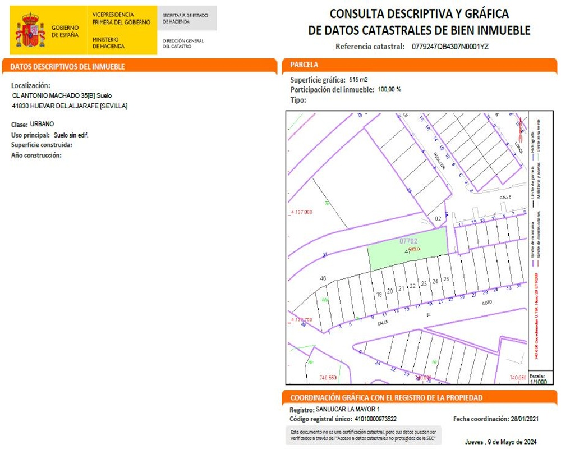Click the "Registro:" label

(302, 410)
